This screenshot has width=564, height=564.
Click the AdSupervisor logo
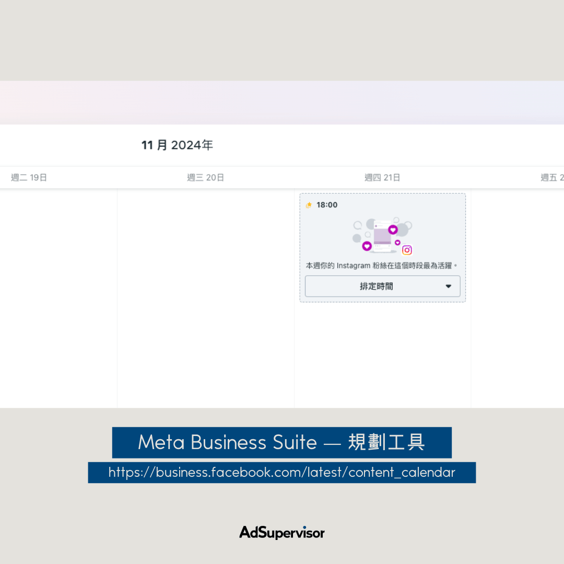tap(282, 532)
